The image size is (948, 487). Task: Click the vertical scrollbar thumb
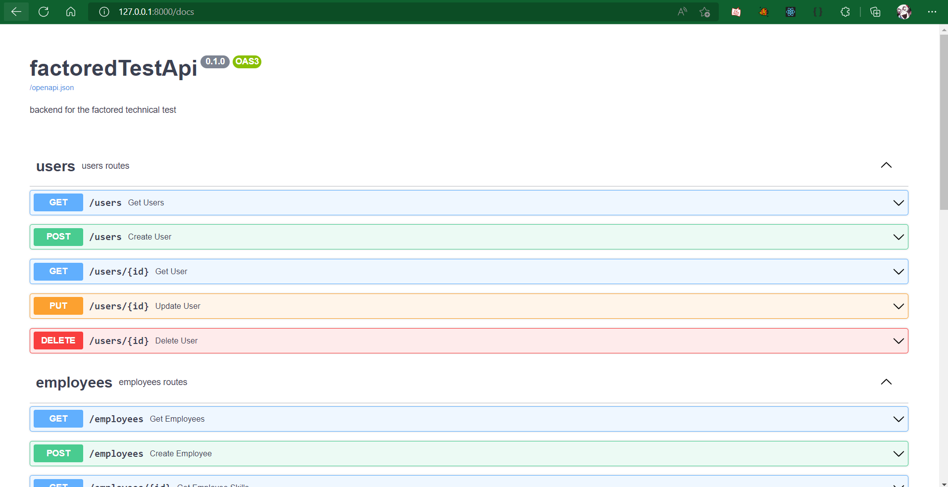point(944,122)
